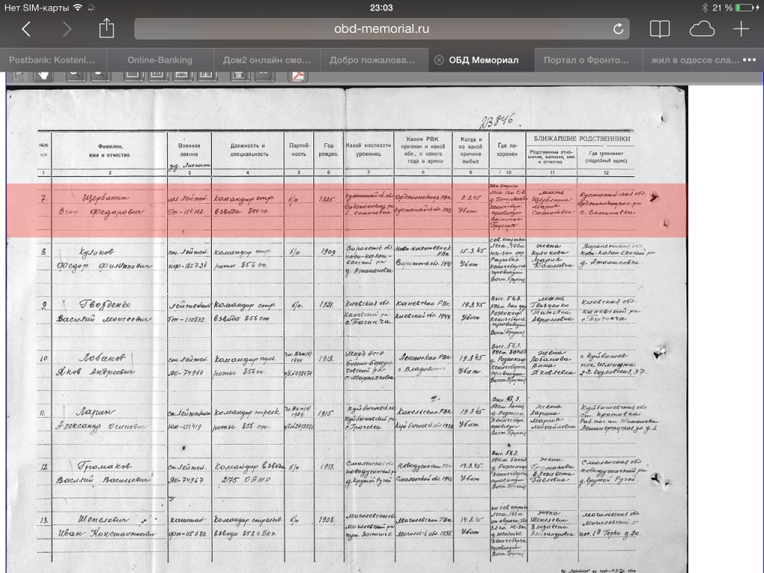The width and height of the screenshot is (764, 573).
Task: Click birth year 1915 in Ларин row
Action: pos(325,413)
